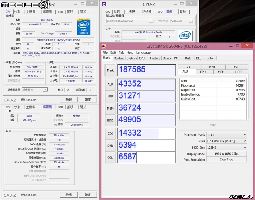Image resolution: width=255 pixels, height=200 pixels.
Task: Switch to the Device tab in CrystalMark
Action: [167, 58]
